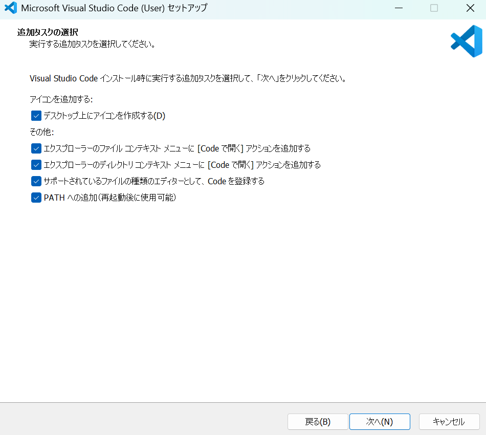Click the large VS Code logo at top right
The width and height of the screenshot is (486, 435).
(467, 41)
